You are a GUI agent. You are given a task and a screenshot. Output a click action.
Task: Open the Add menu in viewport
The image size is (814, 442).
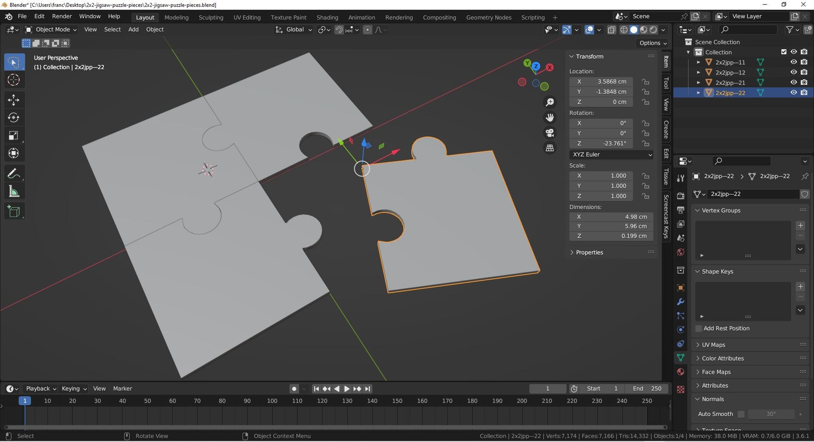coord(133,29)
